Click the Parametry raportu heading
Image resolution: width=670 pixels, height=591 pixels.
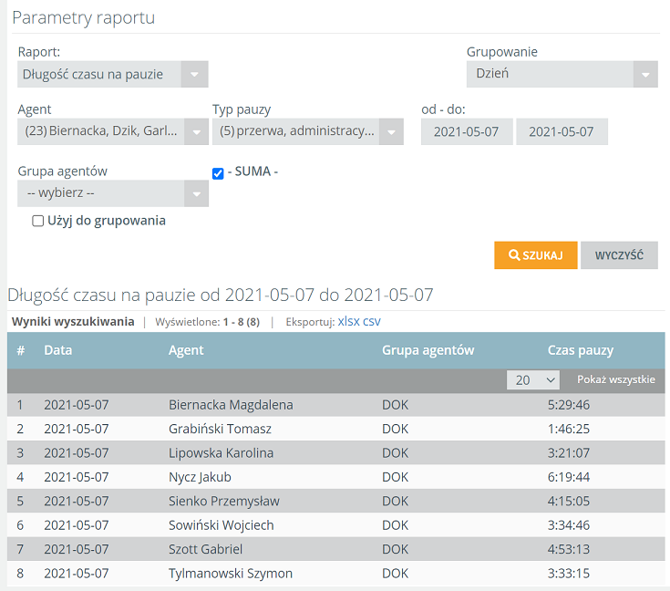click(83, 18)
